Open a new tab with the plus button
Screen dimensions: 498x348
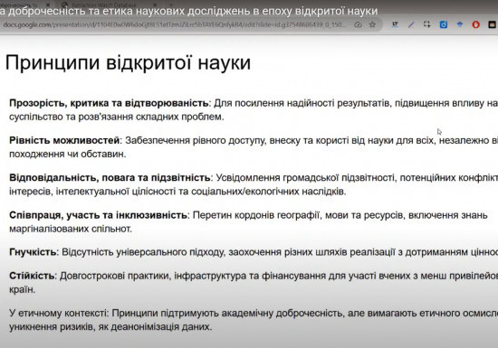point(171,5)
